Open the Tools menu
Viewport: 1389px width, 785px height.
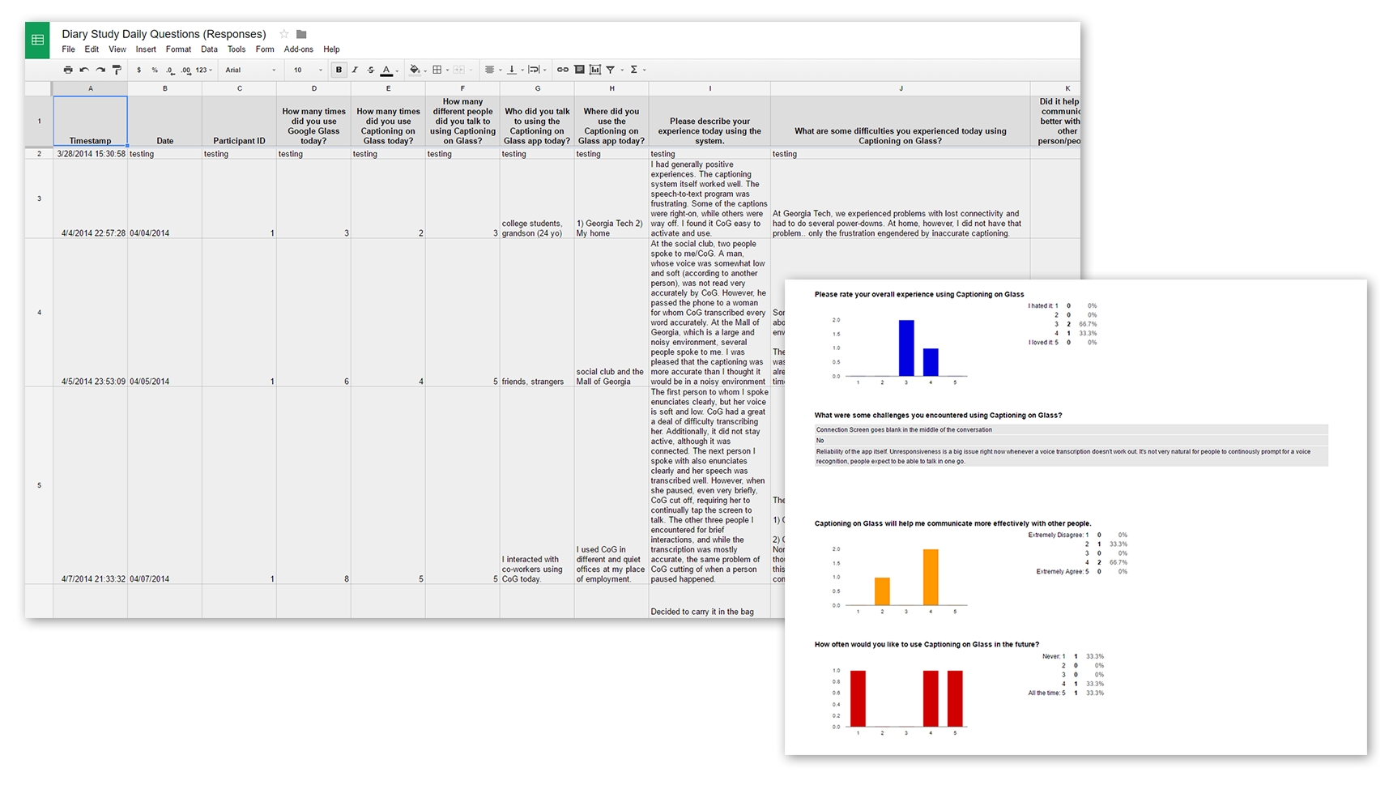pos(236,49)
